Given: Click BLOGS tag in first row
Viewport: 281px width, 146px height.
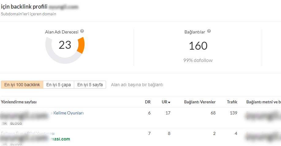Looking at the screenshot, I should (x=16, y=123).
